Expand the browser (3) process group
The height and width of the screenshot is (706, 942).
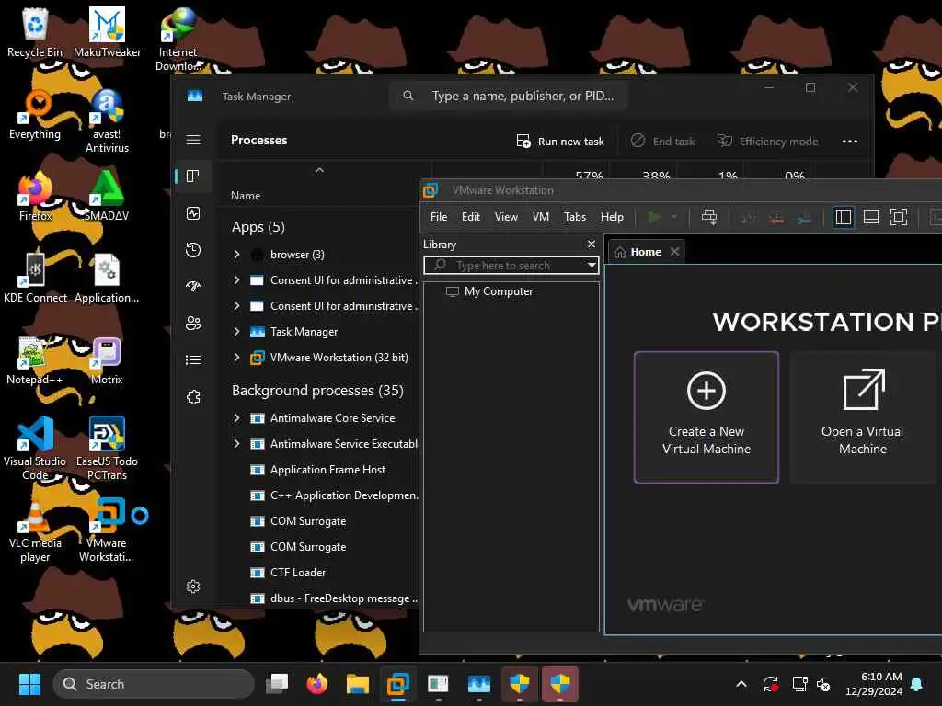(x=236, y=255)
